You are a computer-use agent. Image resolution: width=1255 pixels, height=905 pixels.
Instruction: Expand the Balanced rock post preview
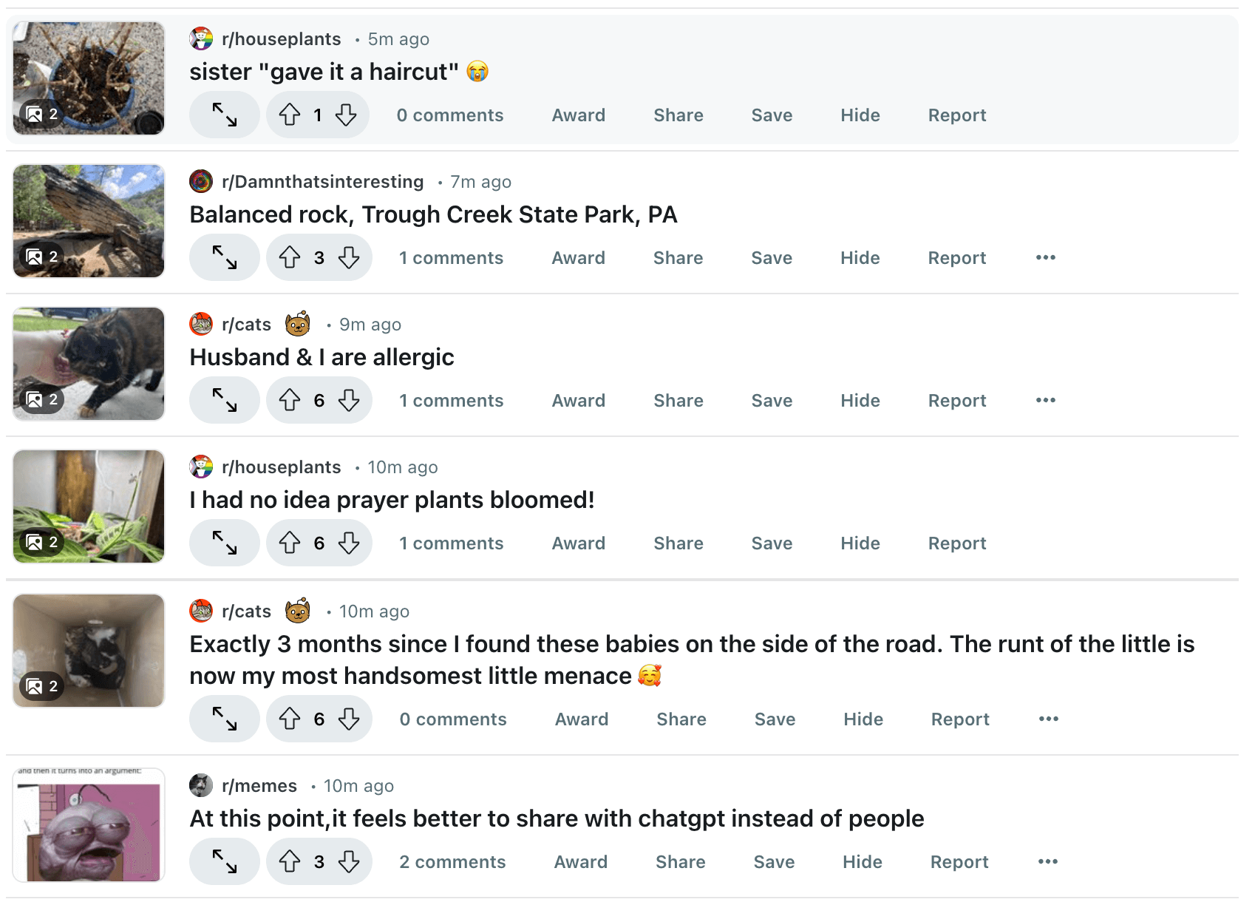[x=225, y=258]
